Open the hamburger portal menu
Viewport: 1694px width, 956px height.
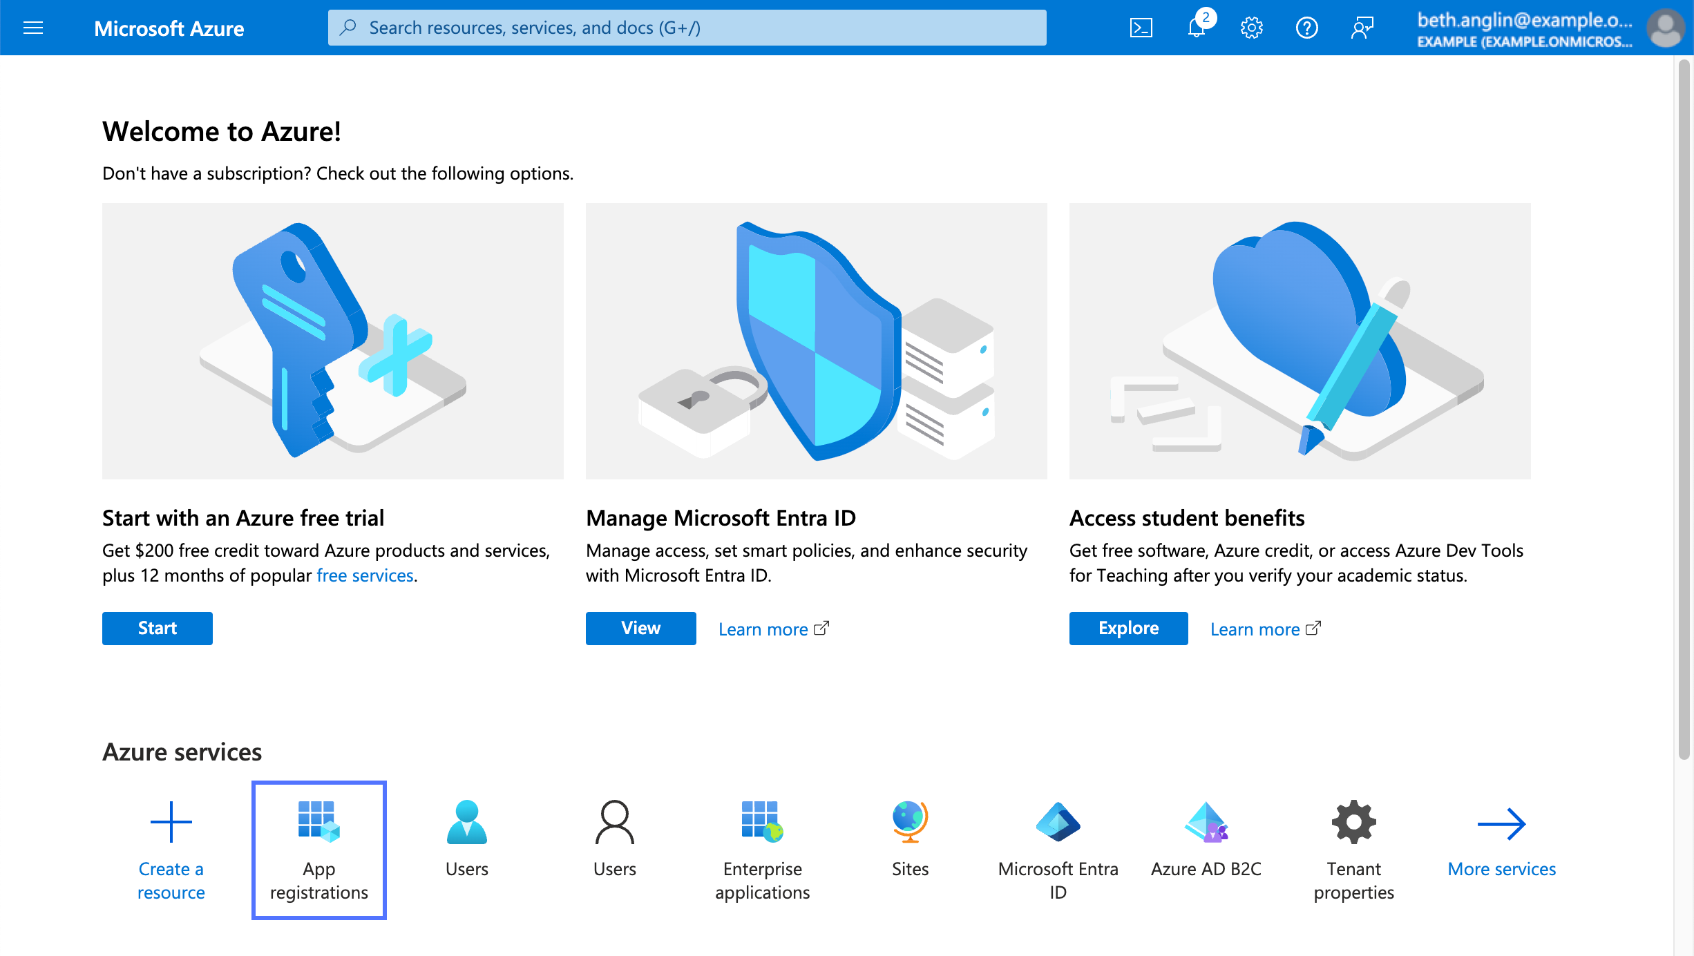pyautogui.click(x=33, y=28)
